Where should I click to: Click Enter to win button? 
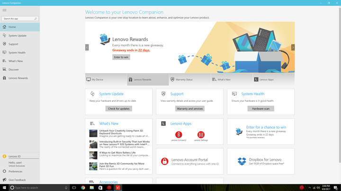click(x=121, y=57)
